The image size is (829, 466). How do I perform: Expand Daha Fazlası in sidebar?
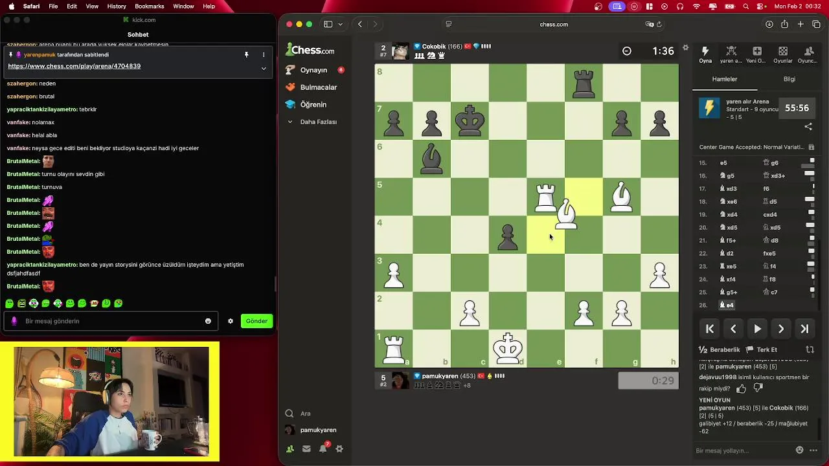click(312, 122)
